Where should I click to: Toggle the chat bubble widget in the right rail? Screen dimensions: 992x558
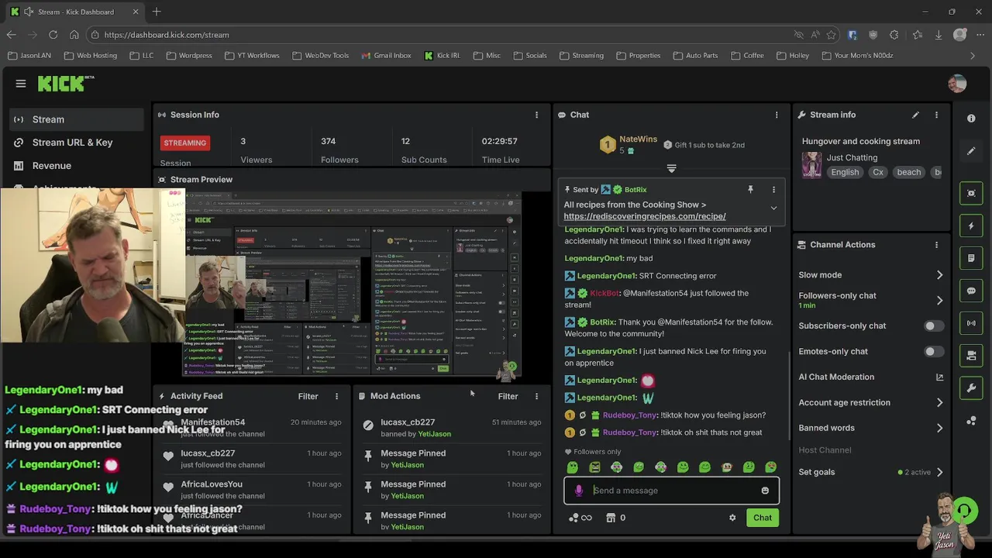click(971, 291)
